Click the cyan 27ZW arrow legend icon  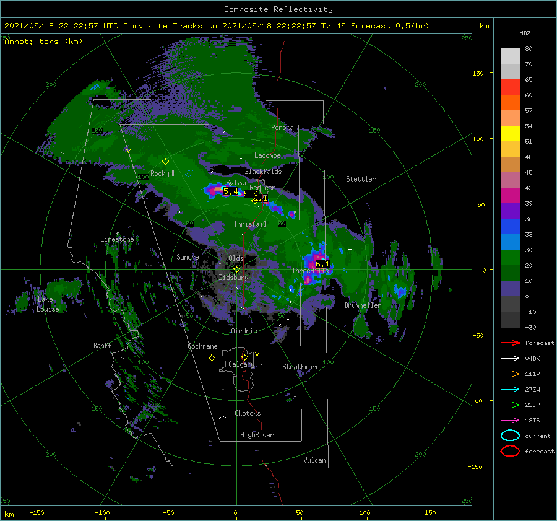510,390
